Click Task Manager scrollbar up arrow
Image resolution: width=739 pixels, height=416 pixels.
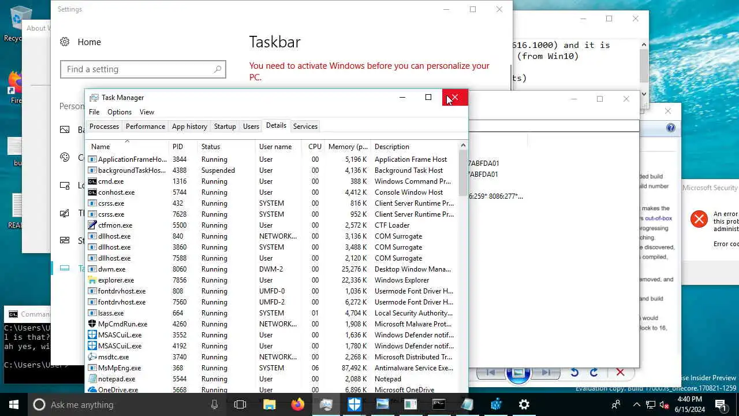click(x=463, y=146)
